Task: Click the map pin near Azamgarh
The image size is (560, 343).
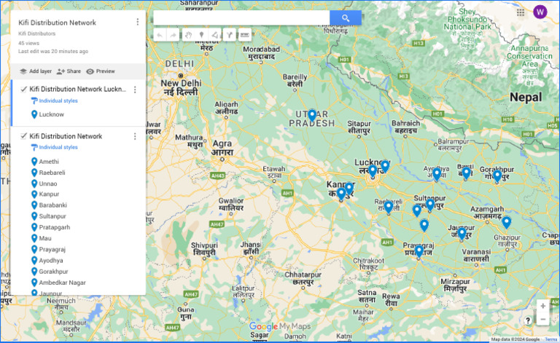Action: click(x=506, y=222)
